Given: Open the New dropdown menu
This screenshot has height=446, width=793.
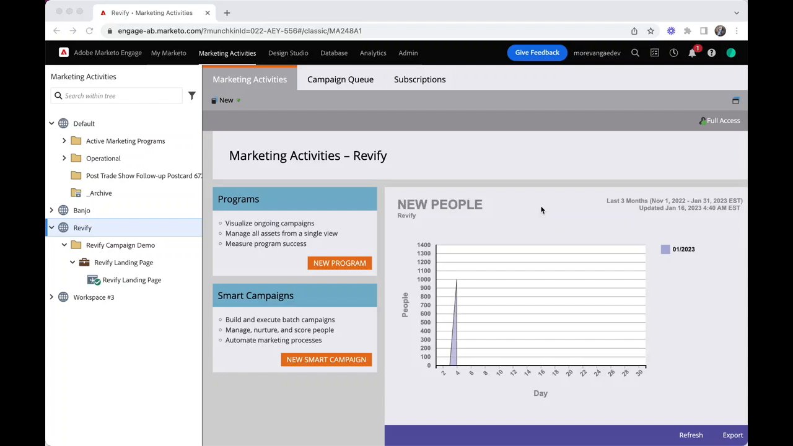Looking at the screenshot, I should 226,100.
